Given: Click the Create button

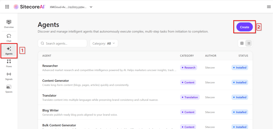Looking at the screenshot, I should tap(244, 27).
